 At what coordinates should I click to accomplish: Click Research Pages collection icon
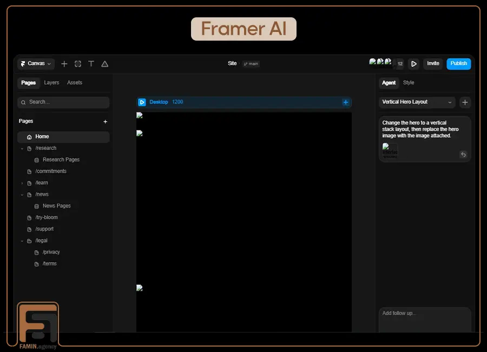point(37,160)
